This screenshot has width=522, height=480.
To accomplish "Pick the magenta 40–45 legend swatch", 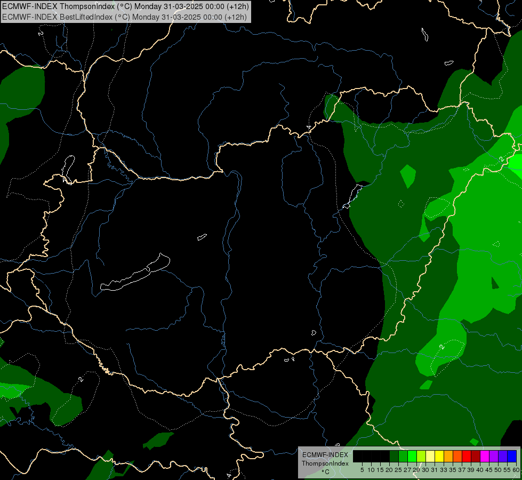I will pos(485,456).
